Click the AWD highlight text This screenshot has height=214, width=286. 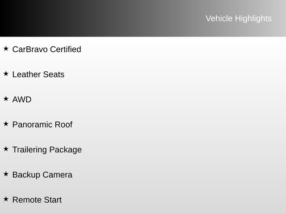coord(22,99)
